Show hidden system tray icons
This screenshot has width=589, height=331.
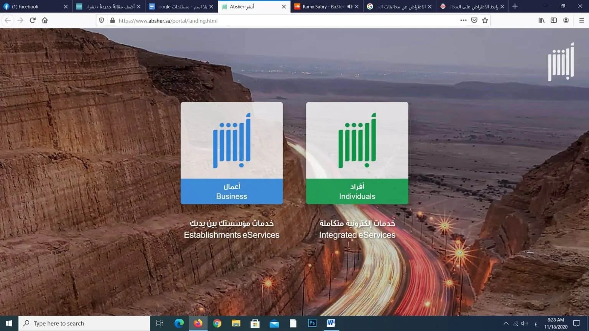coord(506,323)
